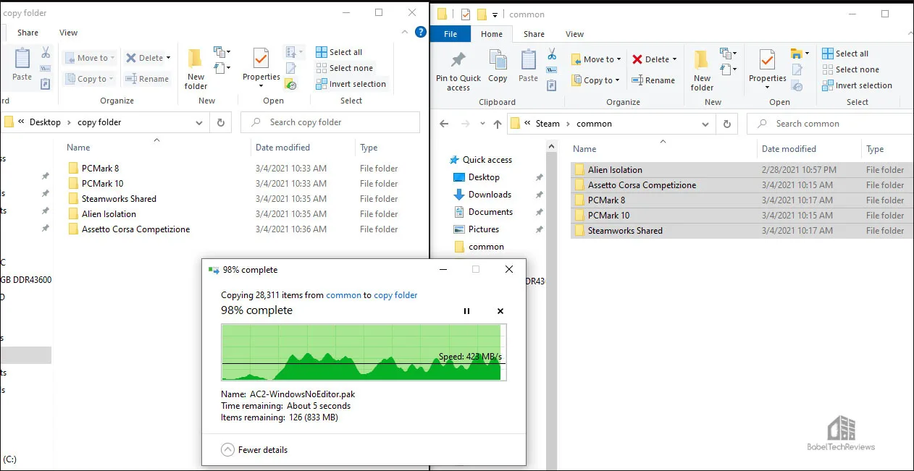
Task: Click Select none in common window
Action: 850,69
